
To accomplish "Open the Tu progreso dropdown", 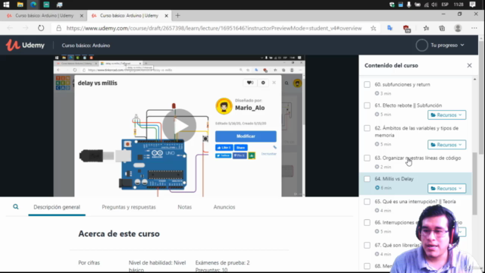I will click(447, 45).
